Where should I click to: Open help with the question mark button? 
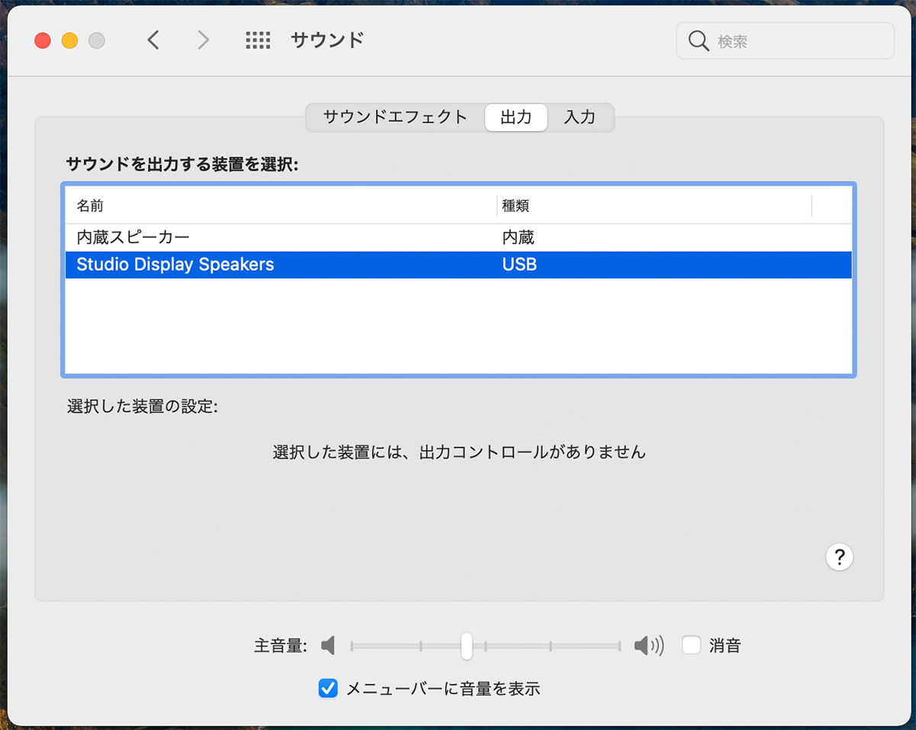839,556
